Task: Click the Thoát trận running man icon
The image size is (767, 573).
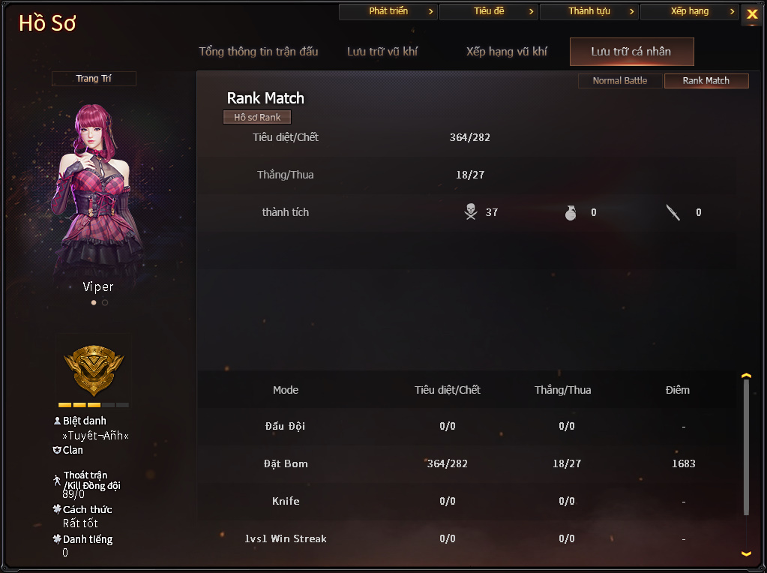Action: (57, 479)
